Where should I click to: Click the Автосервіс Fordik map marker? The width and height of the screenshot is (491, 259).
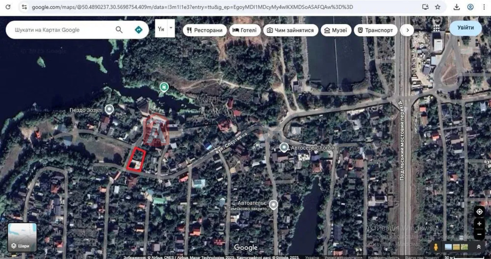click(284, 147)
